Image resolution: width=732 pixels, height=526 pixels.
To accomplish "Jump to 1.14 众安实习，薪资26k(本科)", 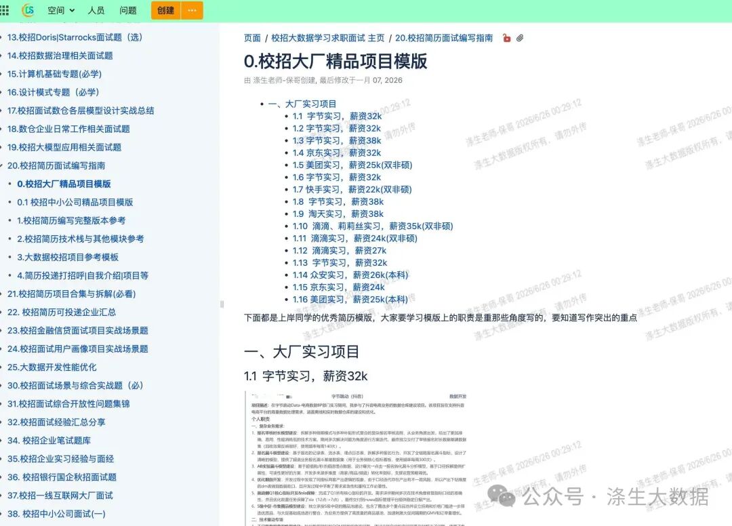I will (x=350, y=275).
